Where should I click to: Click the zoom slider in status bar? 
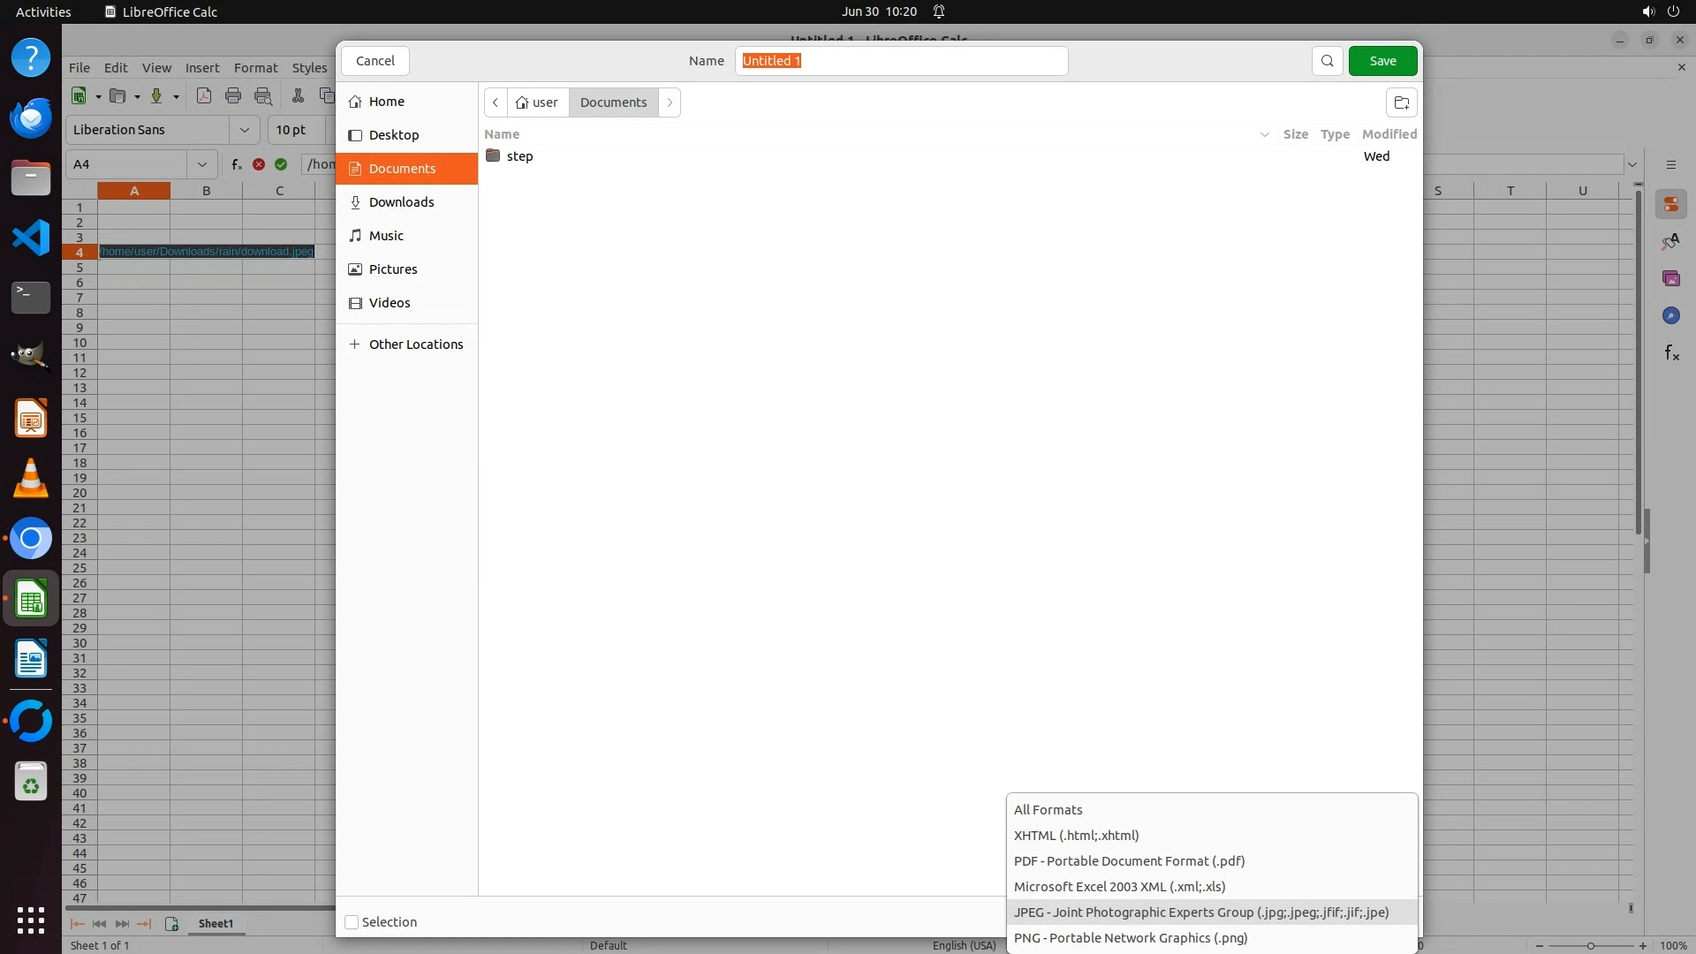(1590, 946)
